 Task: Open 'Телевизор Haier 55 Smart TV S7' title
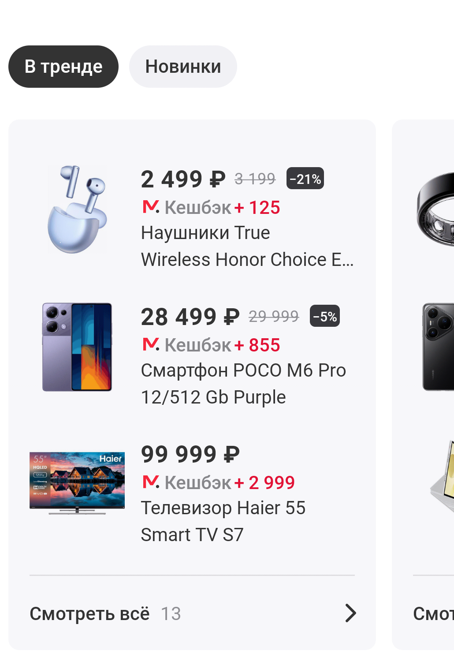point(223,521)
